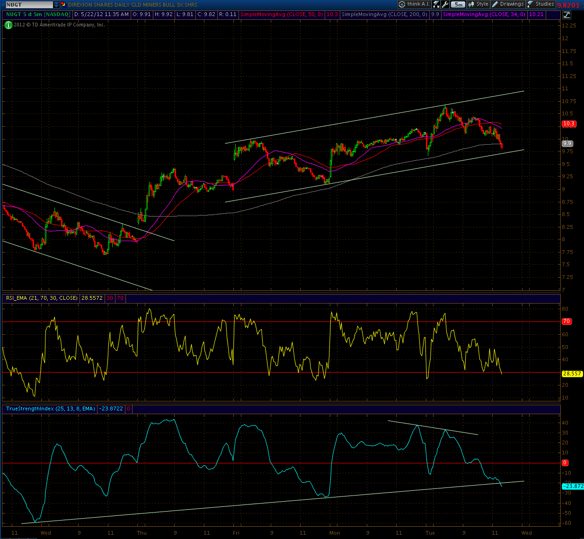Open the symbol selector dropdown arrow

click(56, 5)
